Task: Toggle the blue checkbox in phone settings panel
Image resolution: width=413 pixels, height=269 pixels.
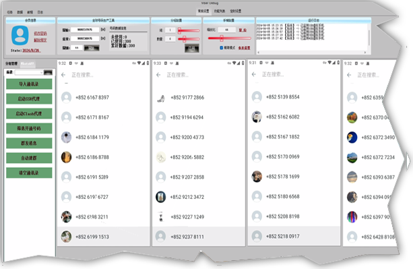Action: coord(221,48)
